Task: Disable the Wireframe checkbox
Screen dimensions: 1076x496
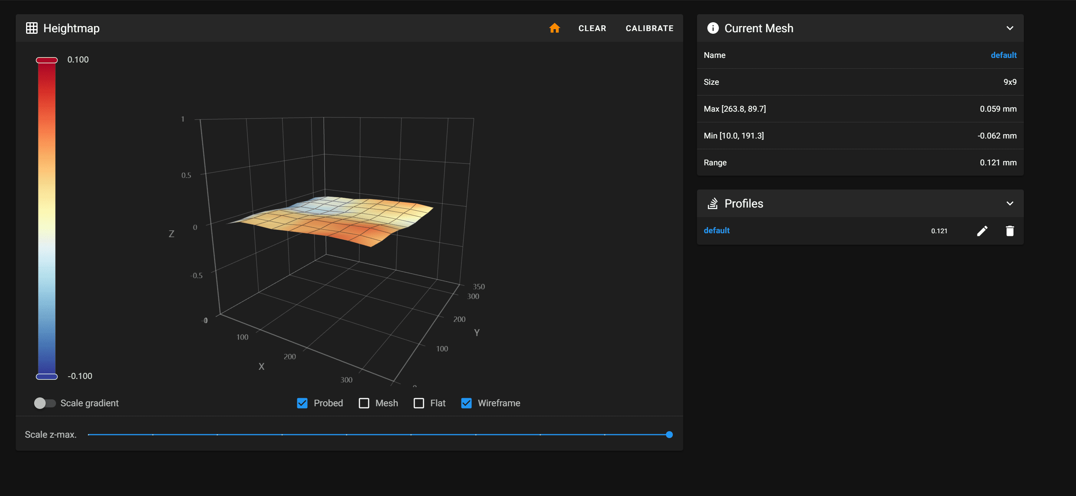Action: 466,403
